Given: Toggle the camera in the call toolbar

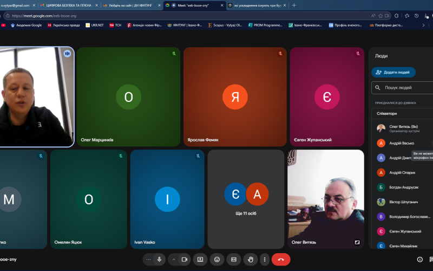Looking at the screenshot, I should pyautogui.click(x=185, y=260).
